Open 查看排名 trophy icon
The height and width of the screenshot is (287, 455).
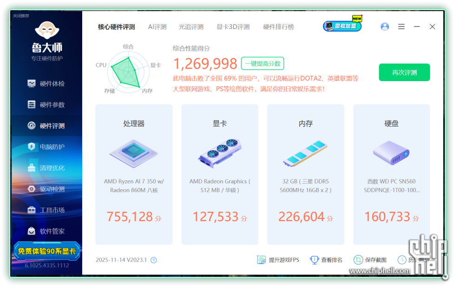point(314,260)
